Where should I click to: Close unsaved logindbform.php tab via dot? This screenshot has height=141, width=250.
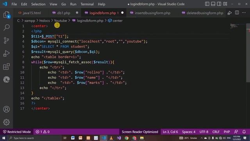pyautogui.click(x=122, y=13)
